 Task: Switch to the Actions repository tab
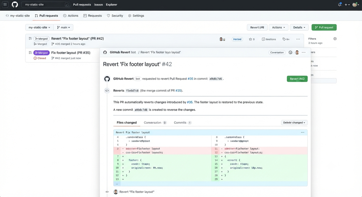(71, 16)
